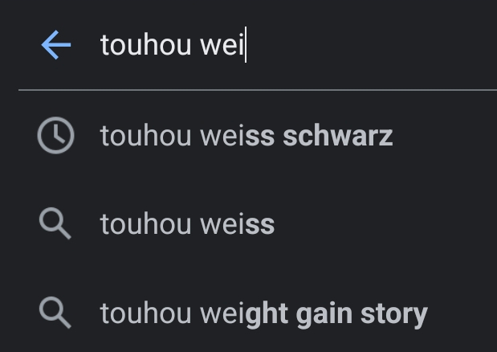Viewport: 497px width, 352px height.
Task: Click the clock history icon
Action: click(55, 136)
